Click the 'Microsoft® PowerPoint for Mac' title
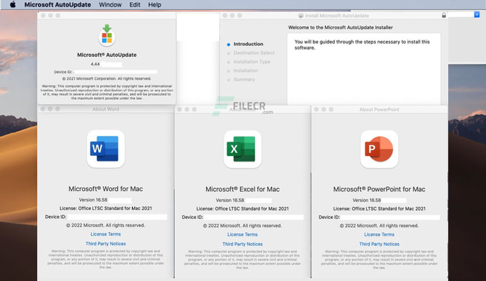486x281 pixels. point(380,189)
